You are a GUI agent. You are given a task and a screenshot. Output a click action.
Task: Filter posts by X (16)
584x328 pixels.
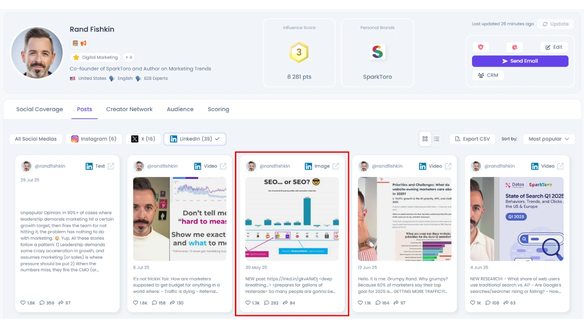pyautogui.click(x=143, y=139)
